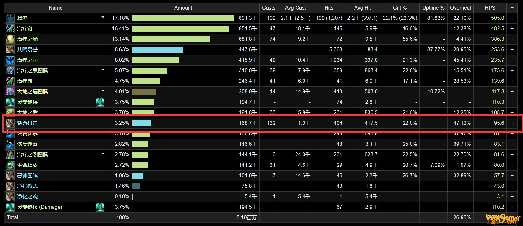This screenshot has height=226, width=523.
Task: Click the green amount bar for 激流
Action: pyautogui.click(x=183, y=18)
